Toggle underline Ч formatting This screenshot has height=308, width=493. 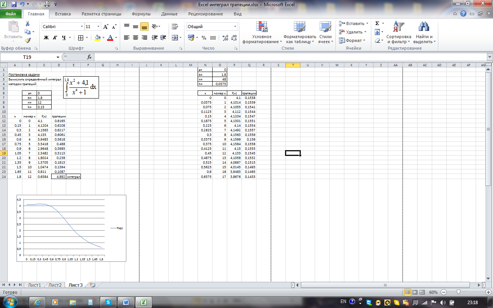64,38
